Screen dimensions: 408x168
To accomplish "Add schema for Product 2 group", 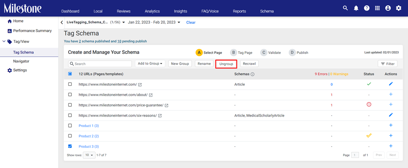I will click(x=391, y=135).
